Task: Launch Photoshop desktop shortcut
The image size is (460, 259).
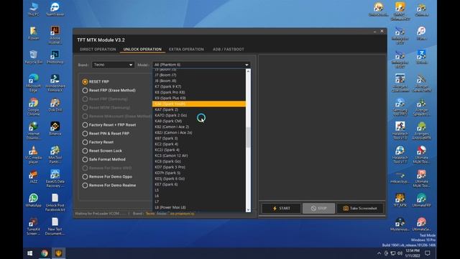Action: 55,57
